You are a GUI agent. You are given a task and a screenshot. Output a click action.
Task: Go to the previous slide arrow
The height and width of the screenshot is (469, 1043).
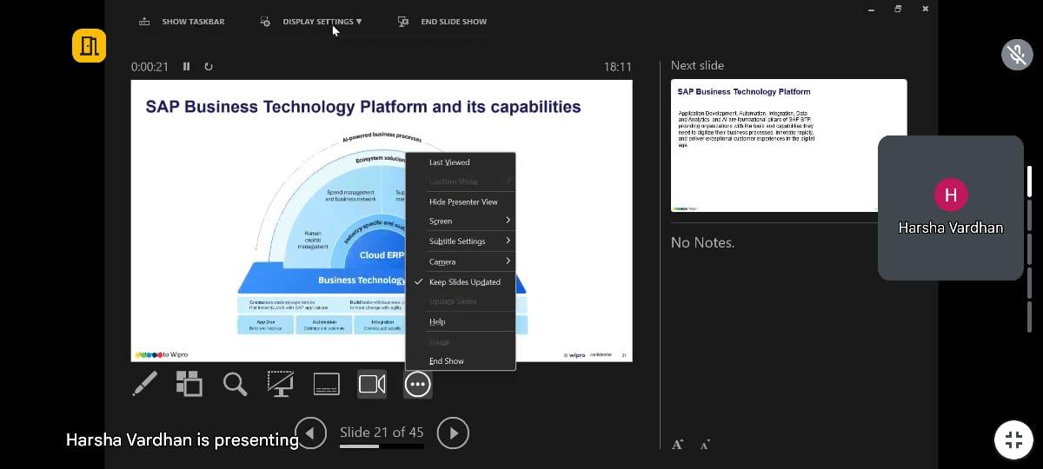coord(311,433)
